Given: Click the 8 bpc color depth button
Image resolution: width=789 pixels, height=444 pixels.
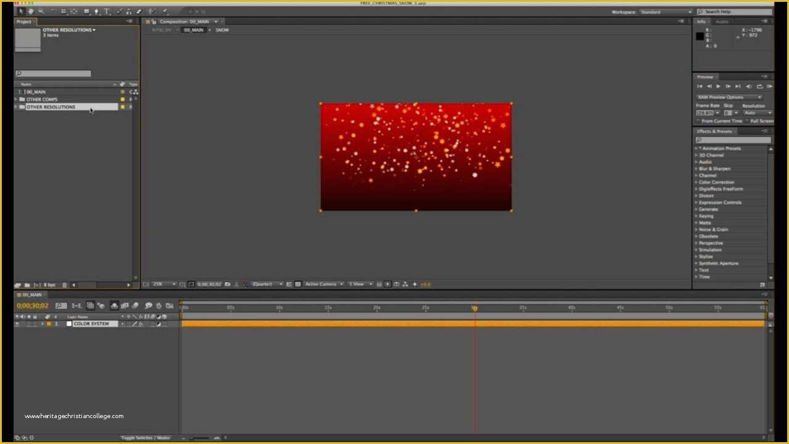Looking at the screenshot, I should (49, 285).
